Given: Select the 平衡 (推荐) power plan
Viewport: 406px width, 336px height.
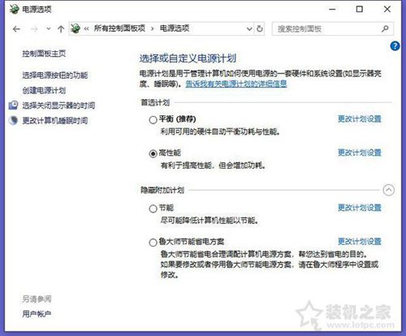Looking at the screenshot, I should pyautogui.click(x=153, y=119).
